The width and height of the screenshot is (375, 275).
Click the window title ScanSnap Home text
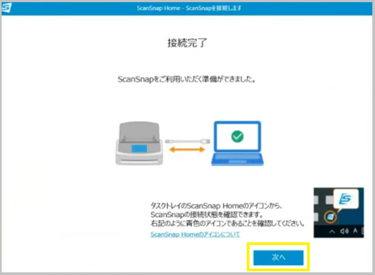pyautogui.click(x=189, y=8)
